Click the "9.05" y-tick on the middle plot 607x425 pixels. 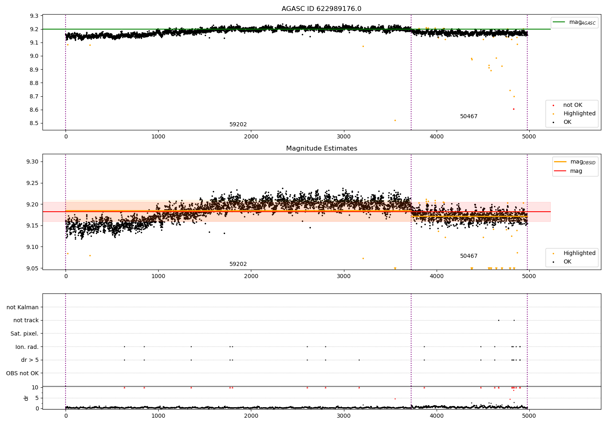pyautogui.click(x=32, y=268)
